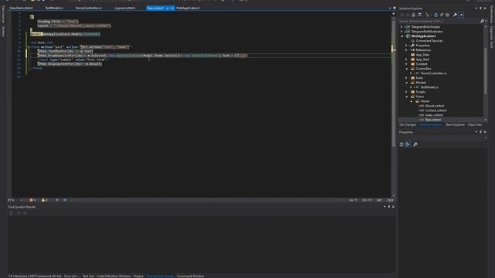The width and height of the screenshot is (495, 278).
Task: Expand the TelegramBotsModerator project node
Action: (x=402, y=32)
